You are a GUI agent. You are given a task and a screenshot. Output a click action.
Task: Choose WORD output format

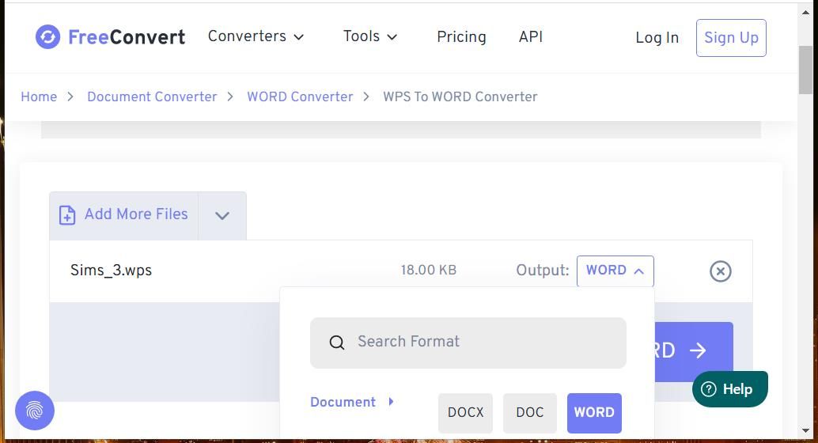594,413
